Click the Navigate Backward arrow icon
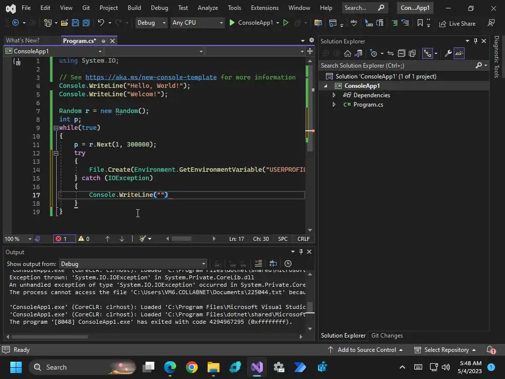 click(x=15, y=23)
